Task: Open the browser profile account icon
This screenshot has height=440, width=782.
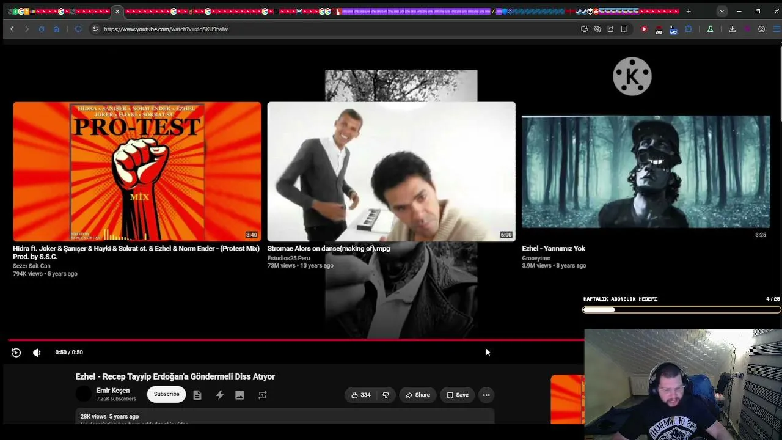Action: 761,29
